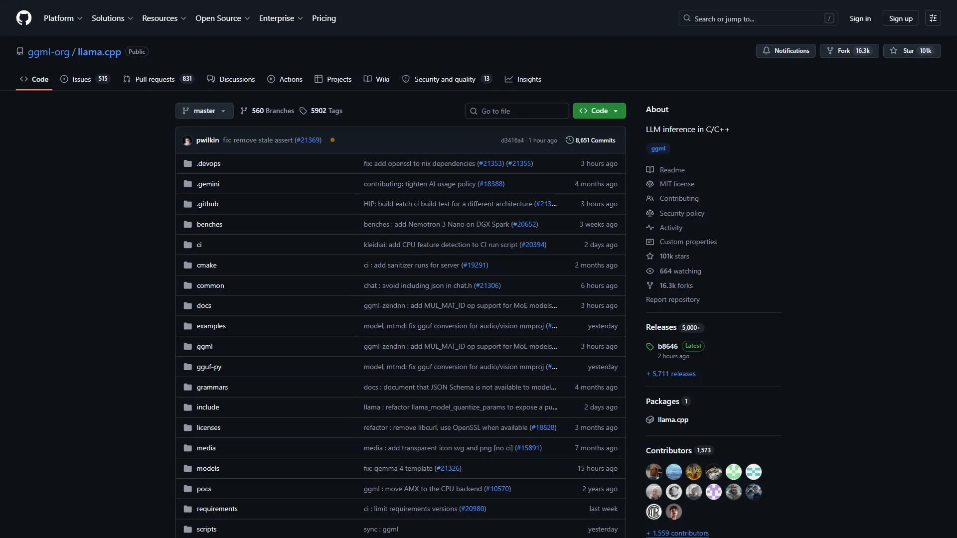This screenshot has height=538, width=957.
Task: Open the Actions tab
Action: pyautogui.click(x=285, y=79)
